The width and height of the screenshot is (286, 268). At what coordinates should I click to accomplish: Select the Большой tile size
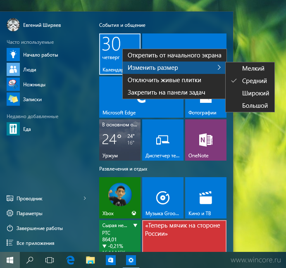pos(250,106)
